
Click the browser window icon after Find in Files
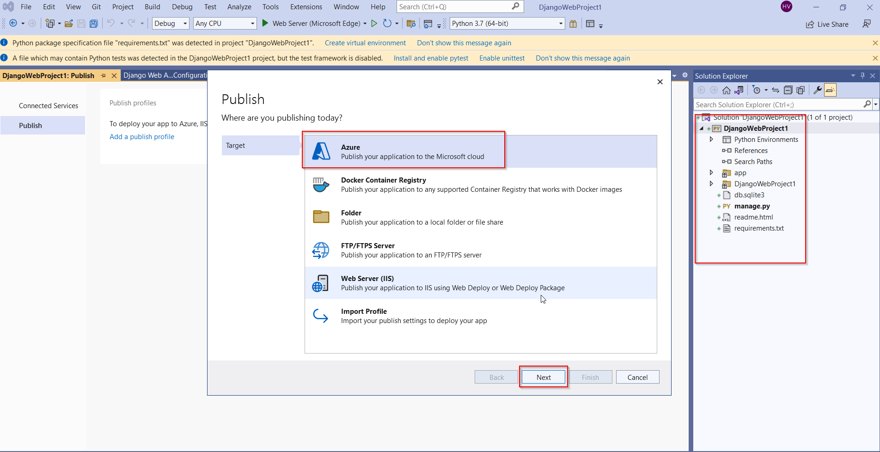pos(428,24)
